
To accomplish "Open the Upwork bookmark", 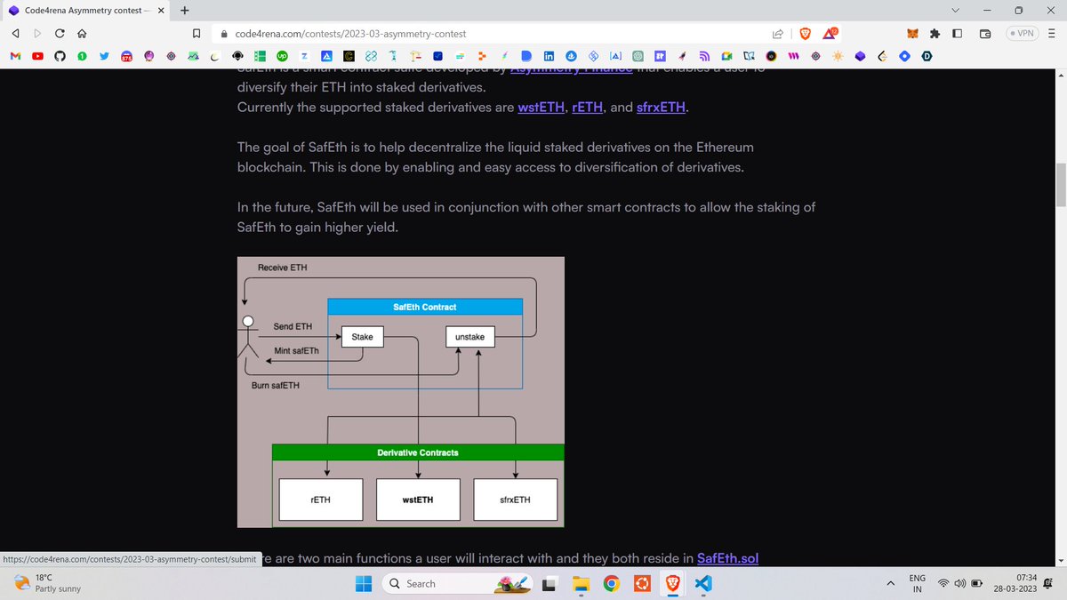I will 282,56.
